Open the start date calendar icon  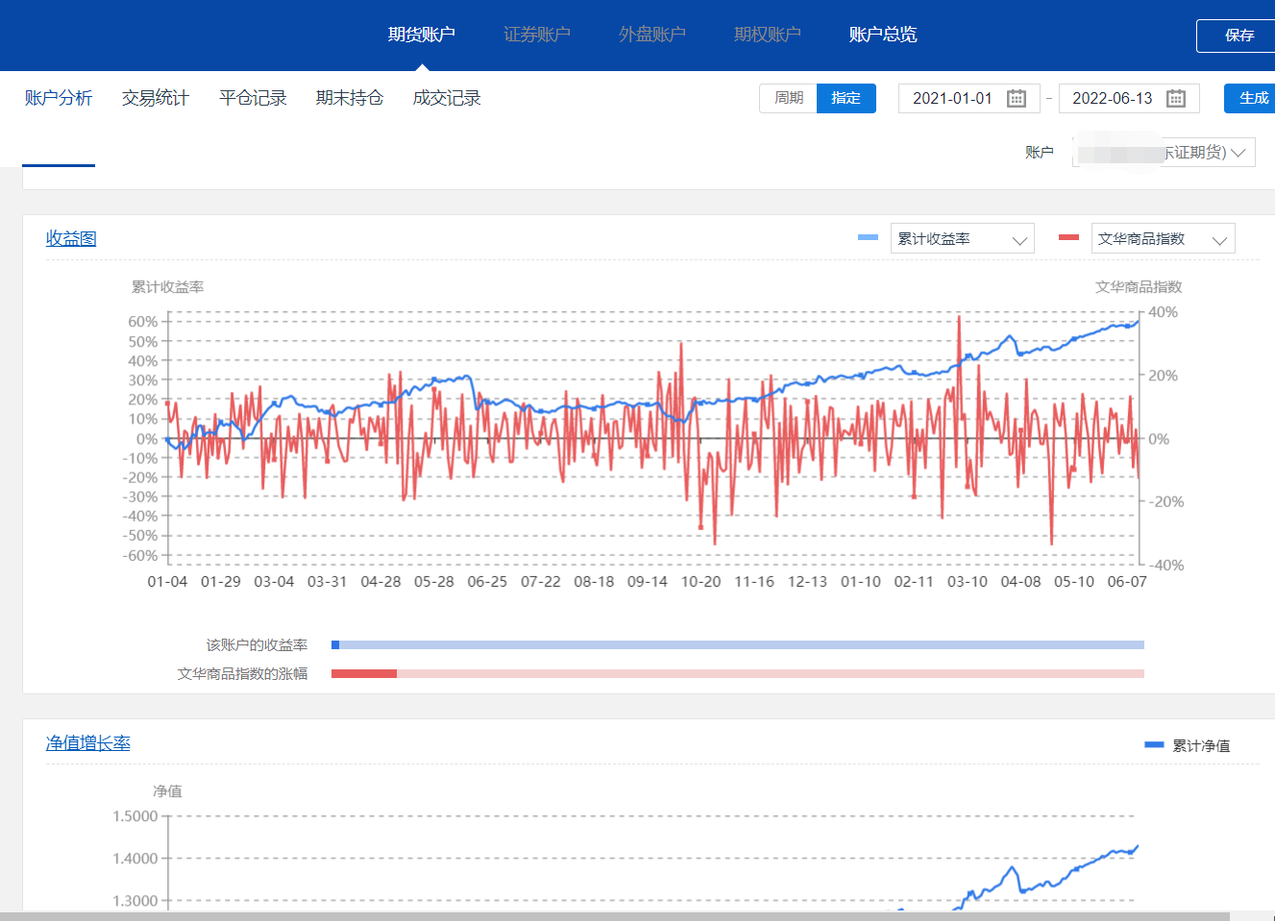(1017, 98)
